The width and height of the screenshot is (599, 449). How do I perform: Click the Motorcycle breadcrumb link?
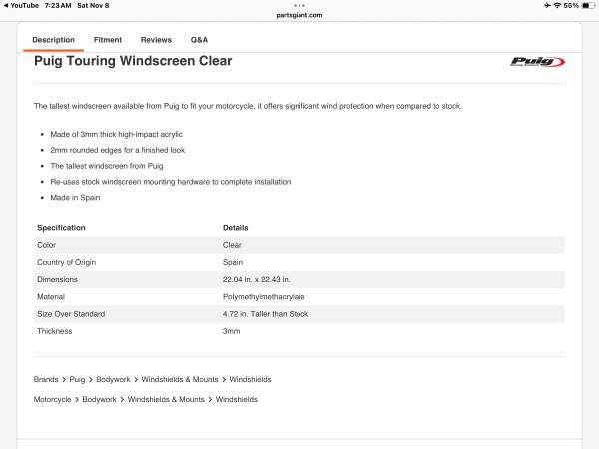click(x=52, y=399)
